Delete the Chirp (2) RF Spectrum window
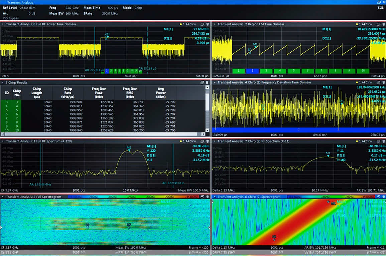 384,141
